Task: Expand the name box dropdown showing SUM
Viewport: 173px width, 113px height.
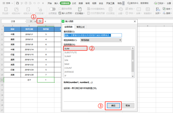Action: [x=26, y=21]
